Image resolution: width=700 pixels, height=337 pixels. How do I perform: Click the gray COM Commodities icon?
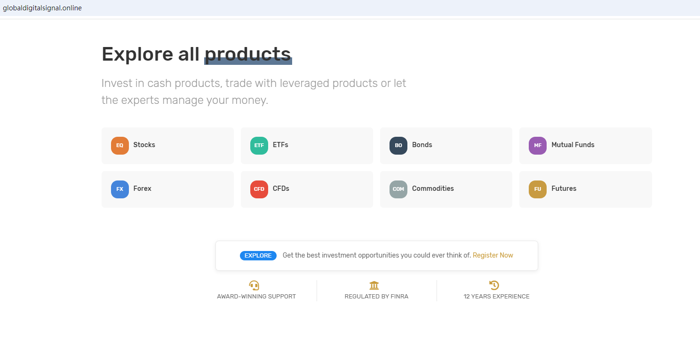tap(398, 189)
